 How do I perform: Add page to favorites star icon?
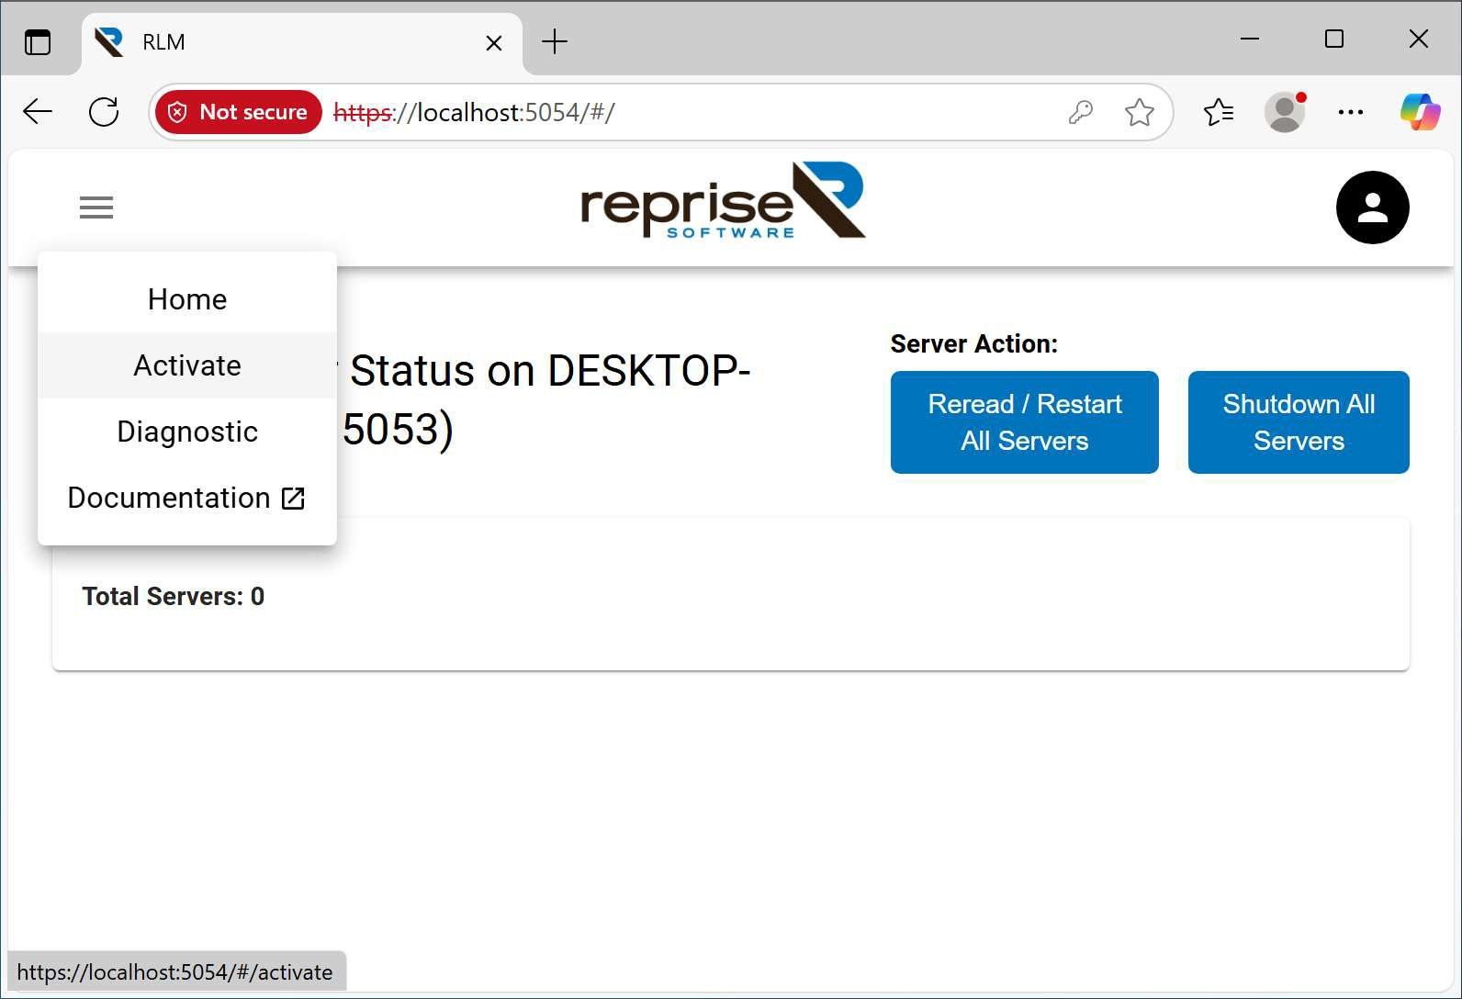[x=1139, y=112]
